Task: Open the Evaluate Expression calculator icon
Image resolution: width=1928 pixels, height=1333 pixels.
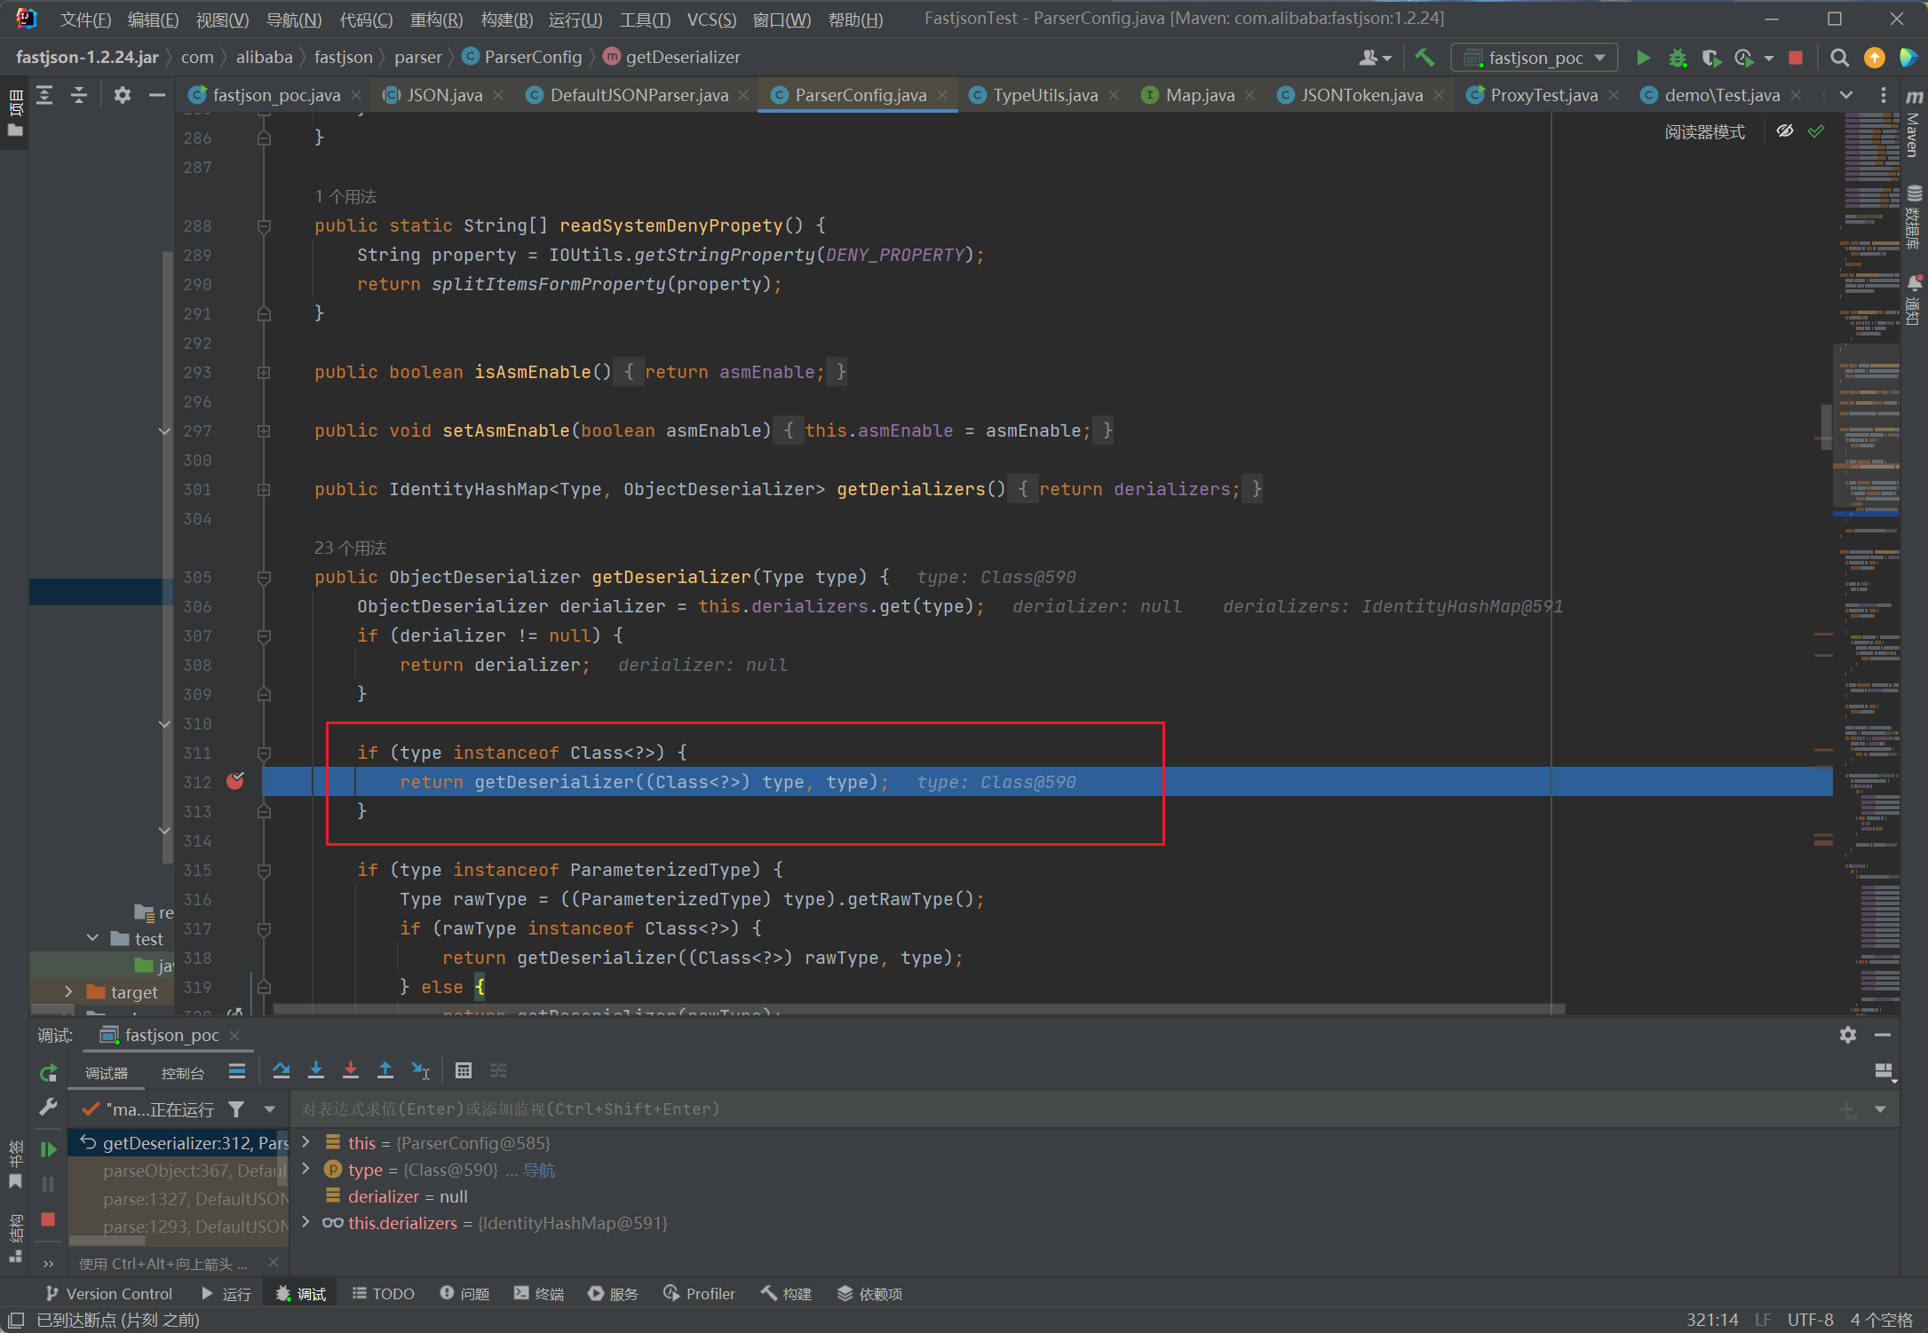Action: click(464, 1070)
